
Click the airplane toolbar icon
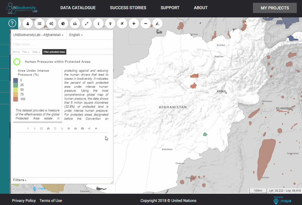(x=122, y=24)
